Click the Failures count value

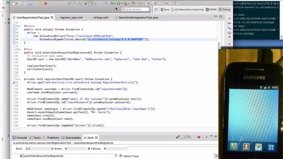[x=105, y=149]
